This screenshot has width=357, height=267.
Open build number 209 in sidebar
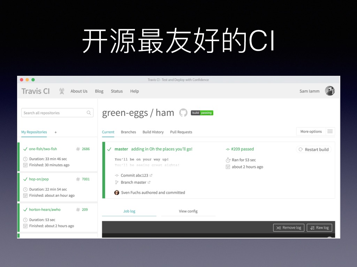(85, 210)
